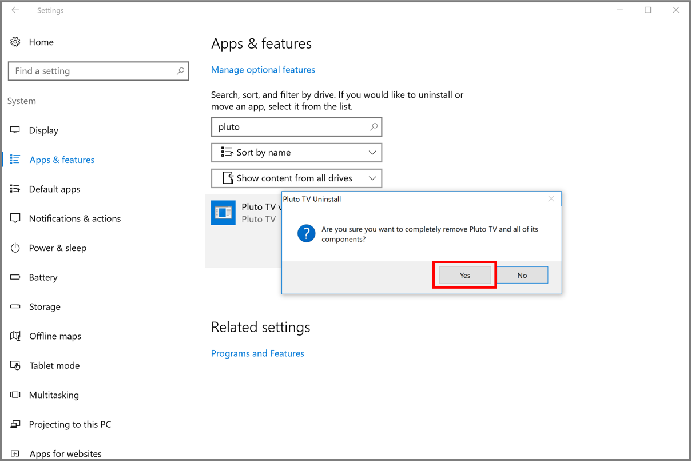Click the Power & sleep icon

15,248
